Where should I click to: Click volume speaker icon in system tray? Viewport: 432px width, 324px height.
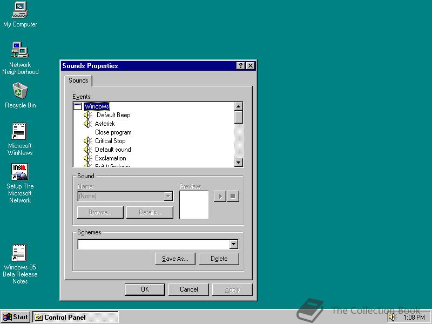[393, 317]
